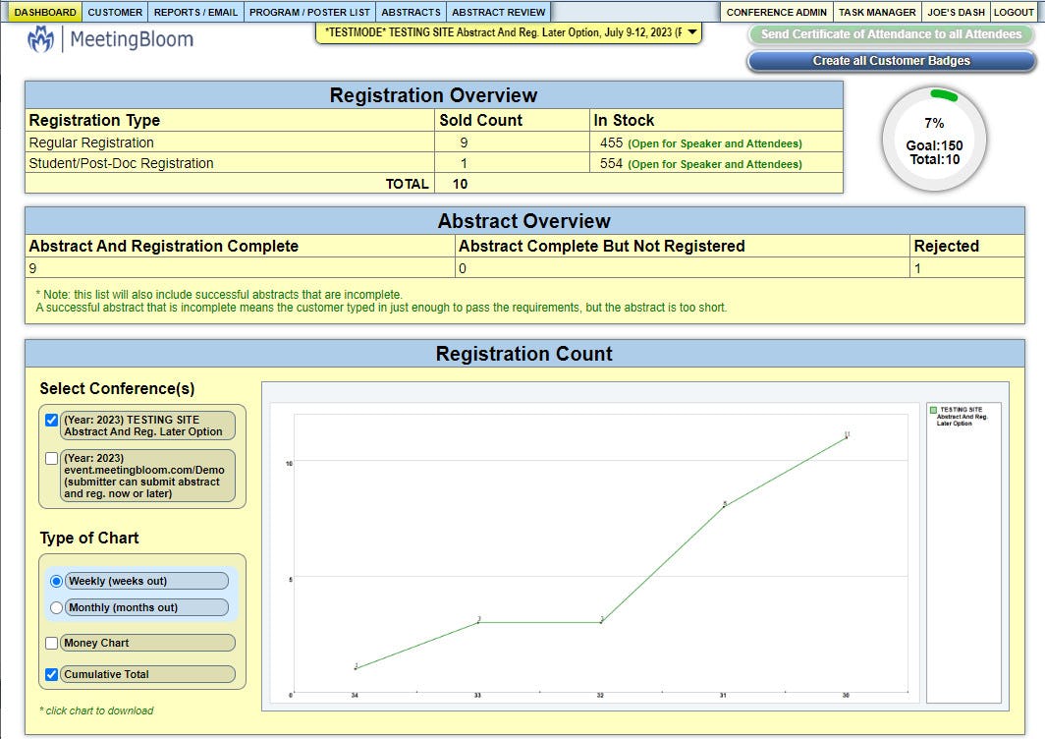The width and height of the screenshot is (1045, 739).
Task: Switch to the CUSTOMER tab
Action: [115, 12]
